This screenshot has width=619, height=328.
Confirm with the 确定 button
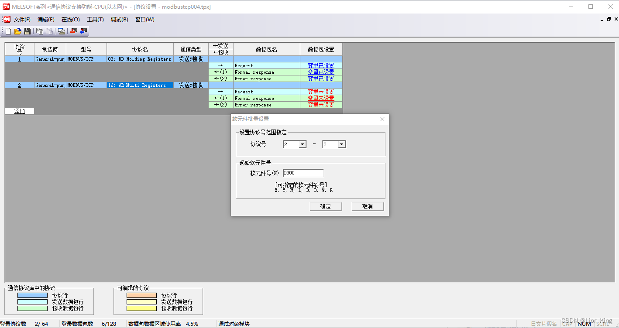[326, 206]
